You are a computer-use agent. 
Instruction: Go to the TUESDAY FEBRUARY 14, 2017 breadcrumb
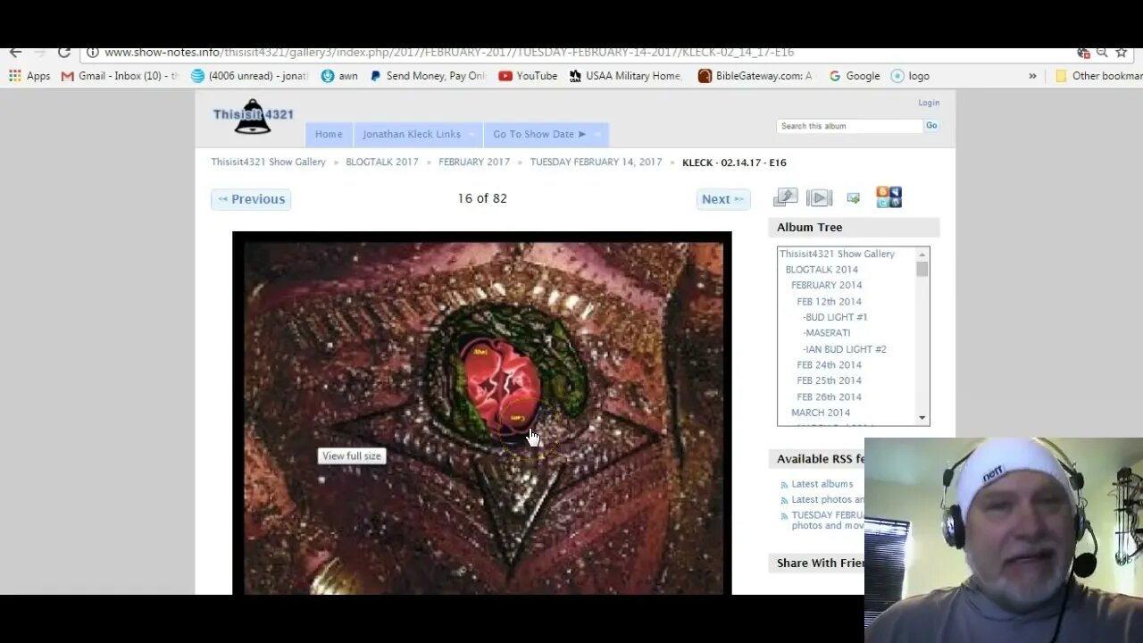click(597, 163)
